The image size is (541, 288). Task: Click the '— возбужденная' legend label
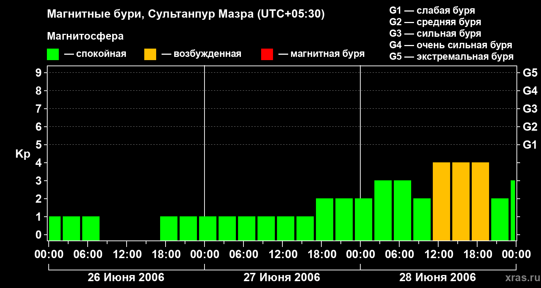click(x=201, y=54)
